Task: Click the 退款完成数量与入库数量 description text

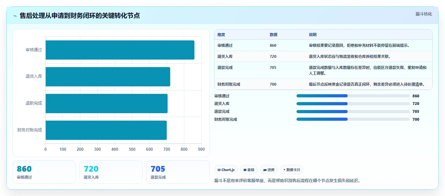Action: (x=368, y=70)
